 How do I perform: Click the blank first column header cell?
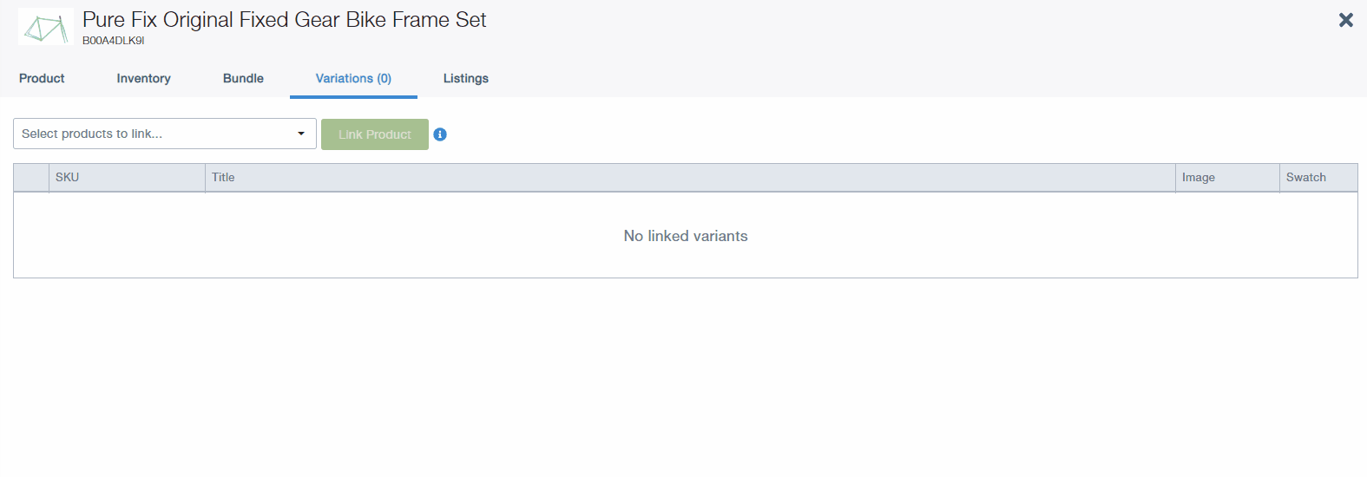[x=31, y=177]
